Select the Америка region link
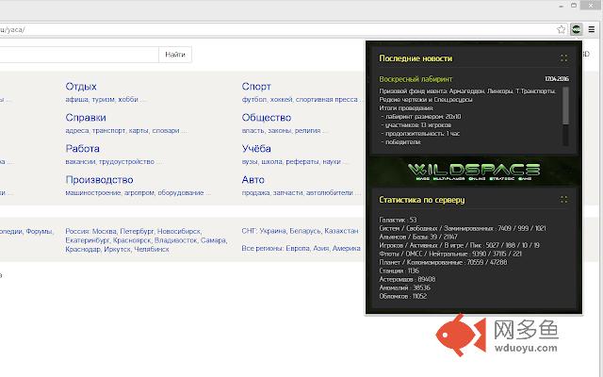Screen dimensions: 603x377 346,248
